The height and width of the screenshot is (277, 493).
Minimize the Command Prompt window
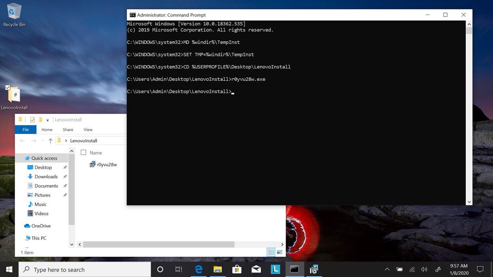[x=427, y=15]
